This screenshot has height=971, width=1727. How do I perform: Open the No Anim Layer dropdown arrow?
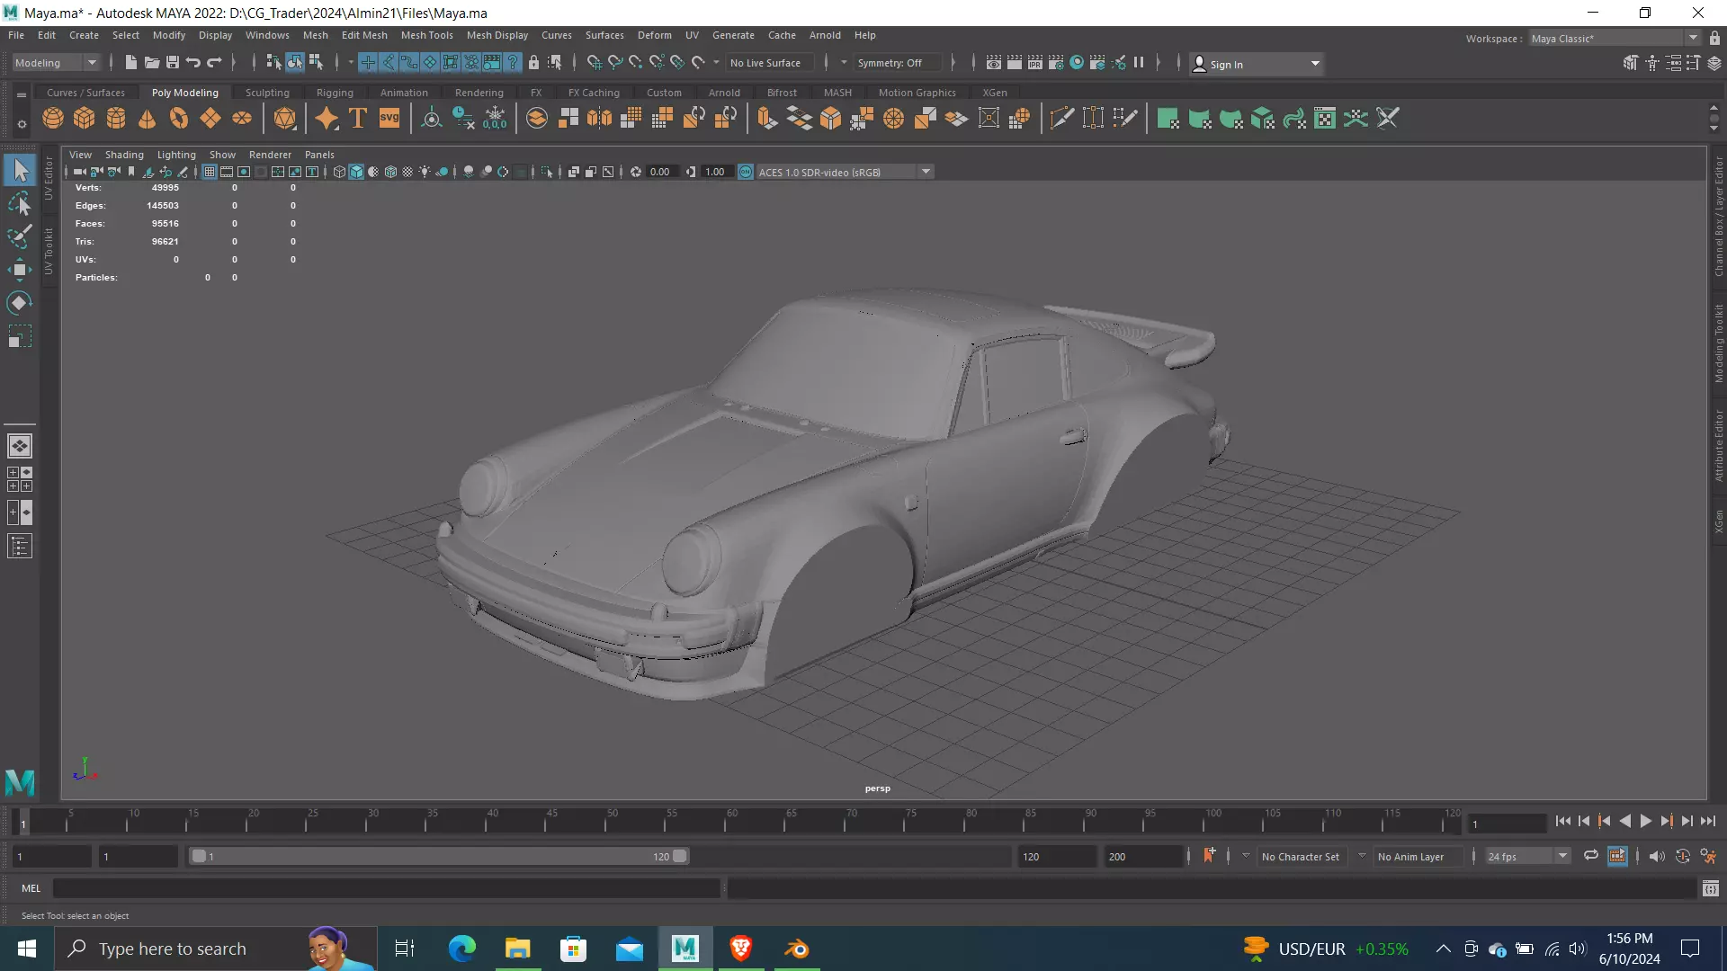(1362, 856)
